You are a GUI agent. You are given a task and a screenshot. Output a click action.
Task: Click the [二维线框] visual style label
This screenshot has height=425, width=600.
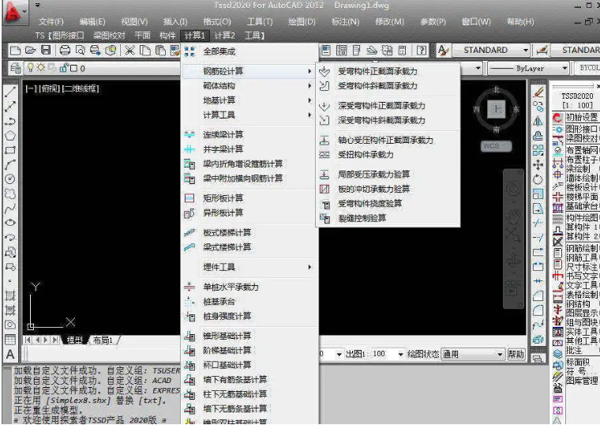[x=81, y=88]
